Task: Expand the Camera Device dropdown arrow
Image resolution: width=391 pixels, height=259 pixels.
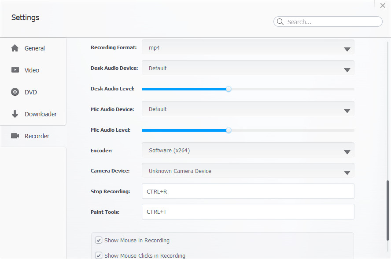Action: (347, 173)
